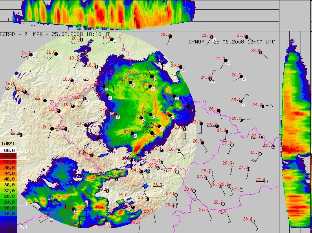
Task: Click station temperature 16.5
Action: [x=61, y=127]
